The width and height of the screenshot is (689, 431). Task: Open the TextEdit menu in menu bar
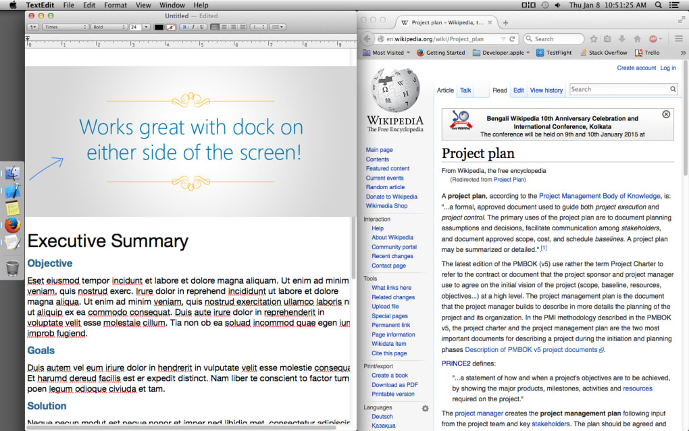(x=40, y=5)
